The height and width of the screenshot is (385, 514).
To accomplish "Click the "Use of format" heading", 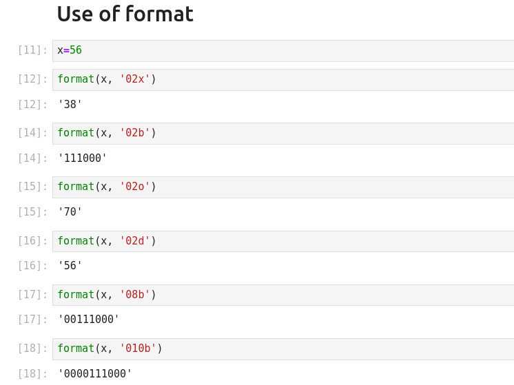I will (x=125, y=14).
